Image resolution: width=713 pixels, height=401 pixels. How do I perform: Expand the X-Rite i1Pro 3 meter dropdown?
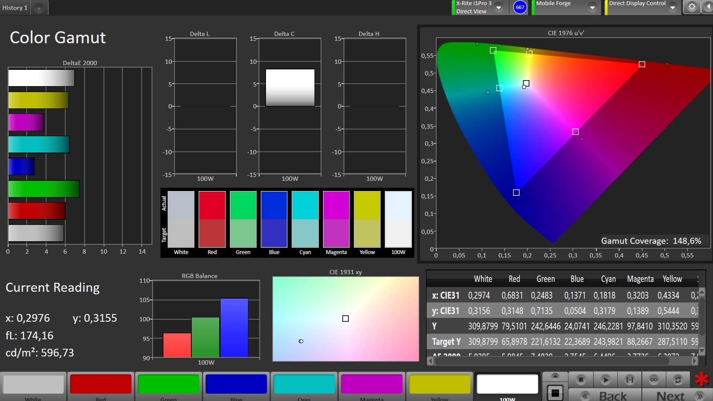pyautogui.click(x=499, y=7)
